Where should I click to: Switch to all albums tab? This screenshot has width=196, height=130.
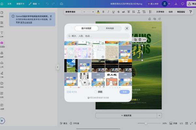[x=110, y=28]
